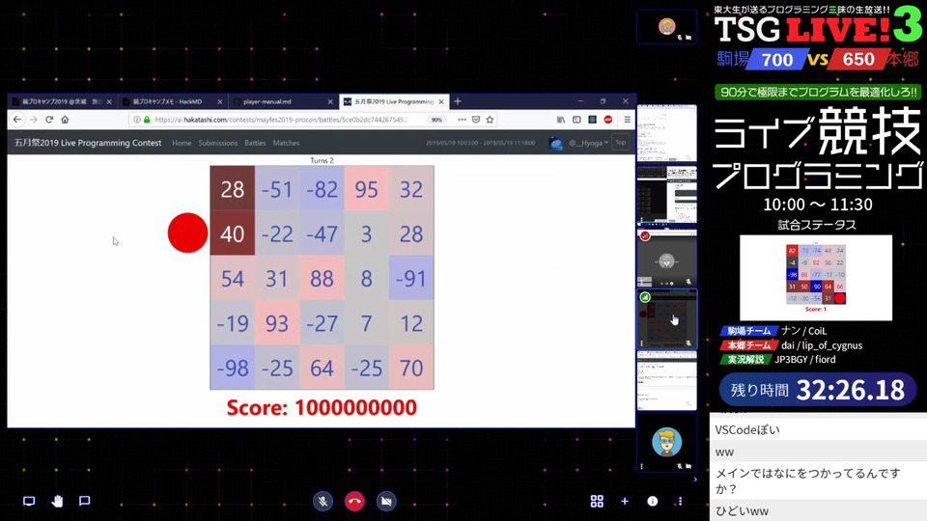The height and width of the screenshot is (521, 927).
Task: Show meeting details info icon
Action: coord(653,501)
